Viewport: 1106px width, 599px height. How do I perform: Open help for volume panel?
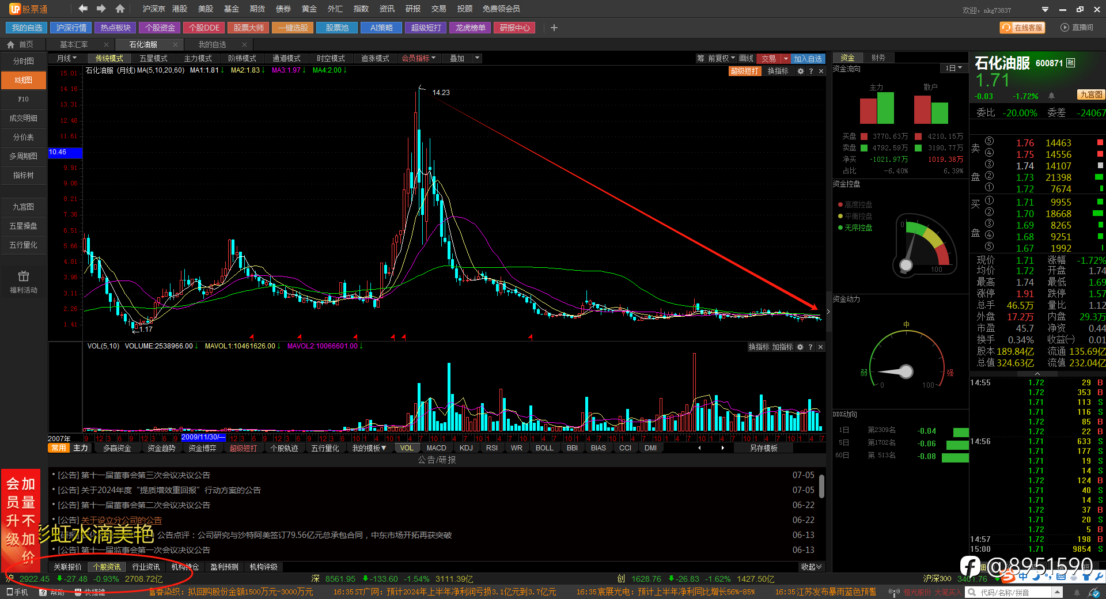[x=810, y=347]
